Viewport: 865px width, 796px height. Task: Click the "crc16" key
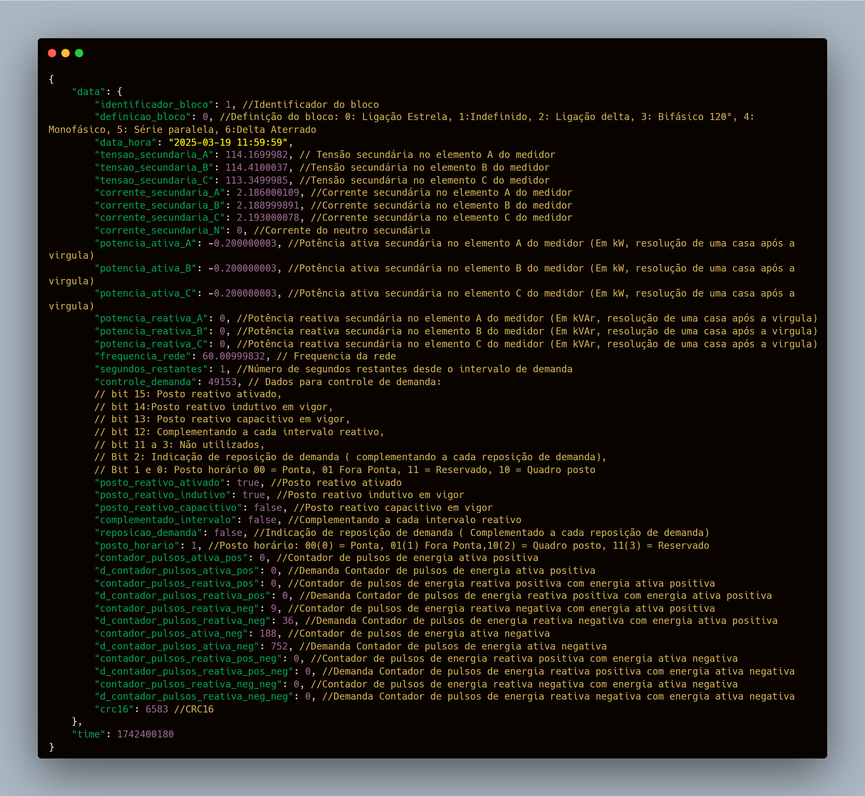[x=114, y=709]
